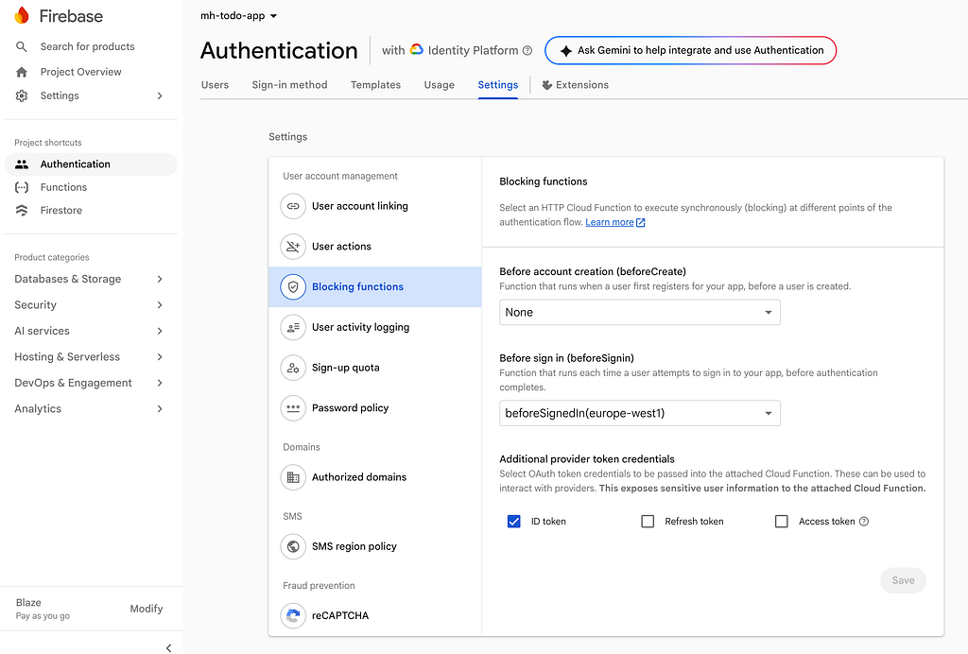The height and width of the screenshot is (654, 968).
Task: Open the Templates tab
Action: [375, 85]
